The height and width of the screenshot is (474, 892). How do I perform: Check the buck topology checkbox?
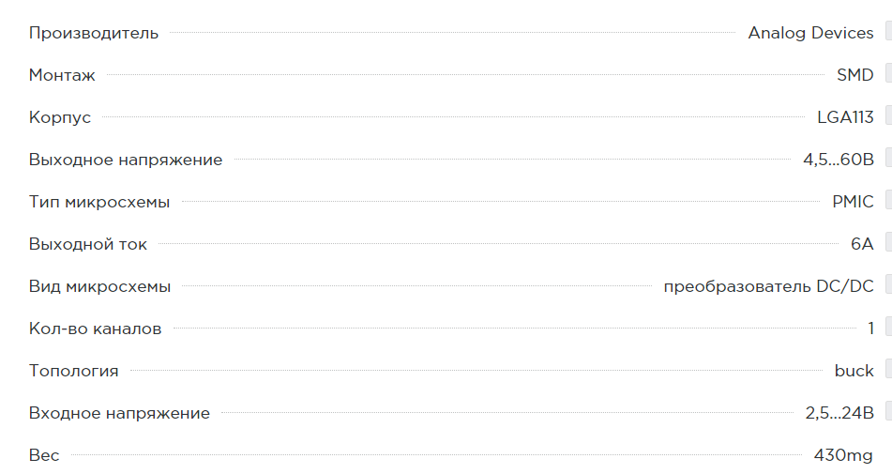click(889, 369)
